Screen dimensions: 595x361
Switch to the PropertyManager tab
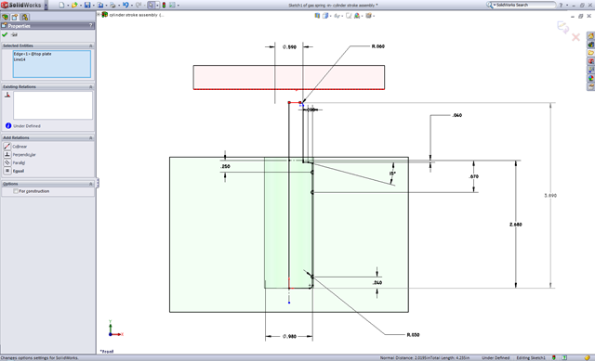click(x=15, y=17)
